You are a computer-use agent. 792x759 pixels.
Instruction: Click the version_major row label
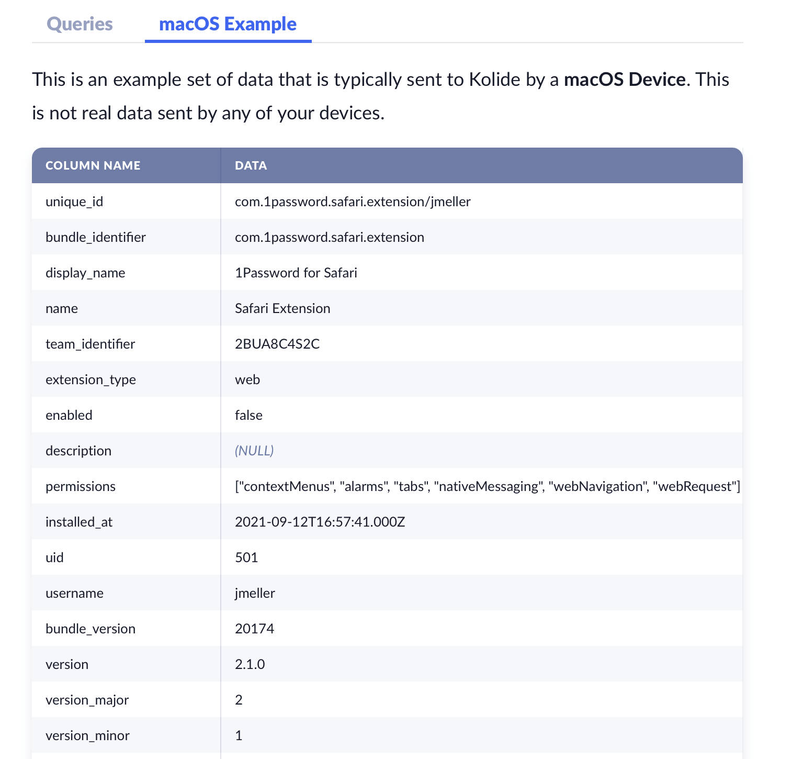click(87, 700)
